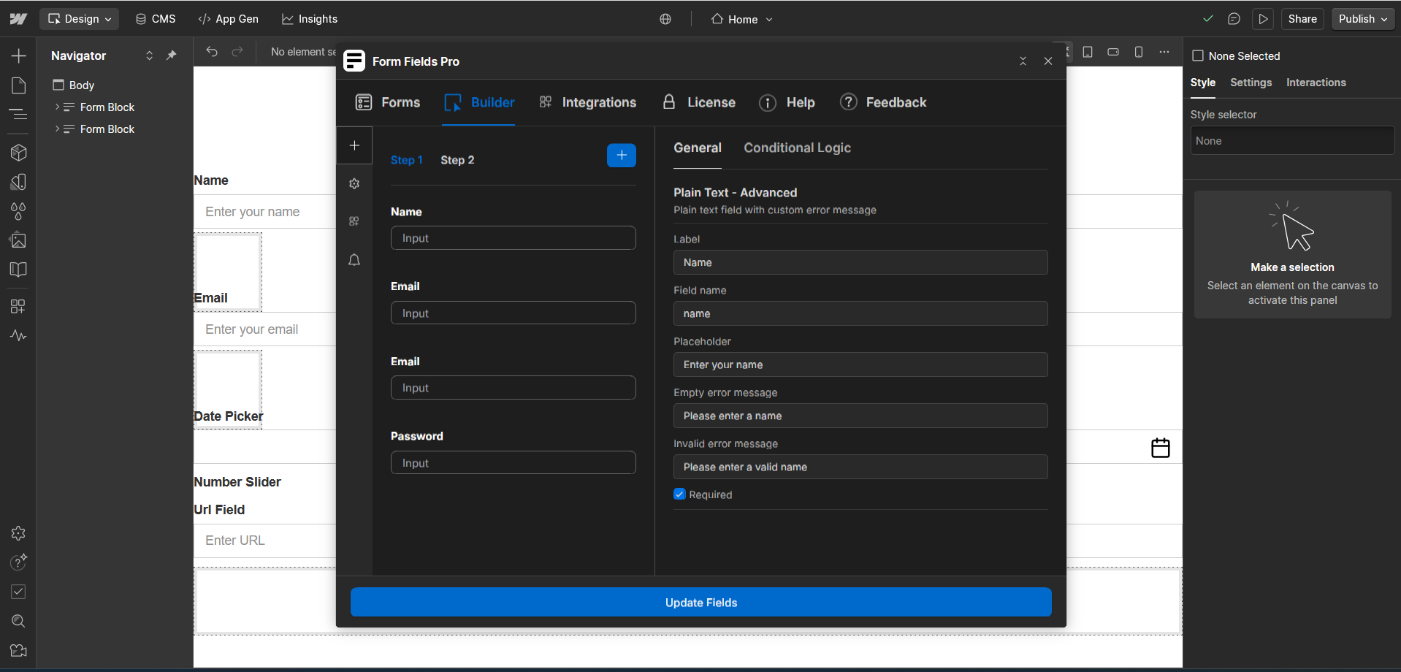Image resolution: width=1401 pixels, height=672 pixels.
Task: Open the comments speech bubble icon
Action: click(1234, 19)
